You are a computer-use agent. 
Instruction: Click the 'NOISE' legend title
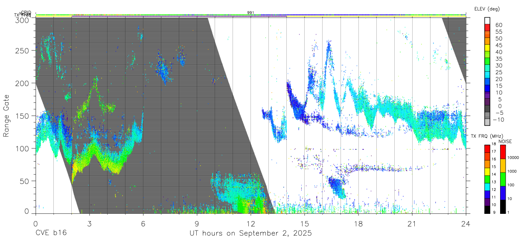[x=505, y=141]
